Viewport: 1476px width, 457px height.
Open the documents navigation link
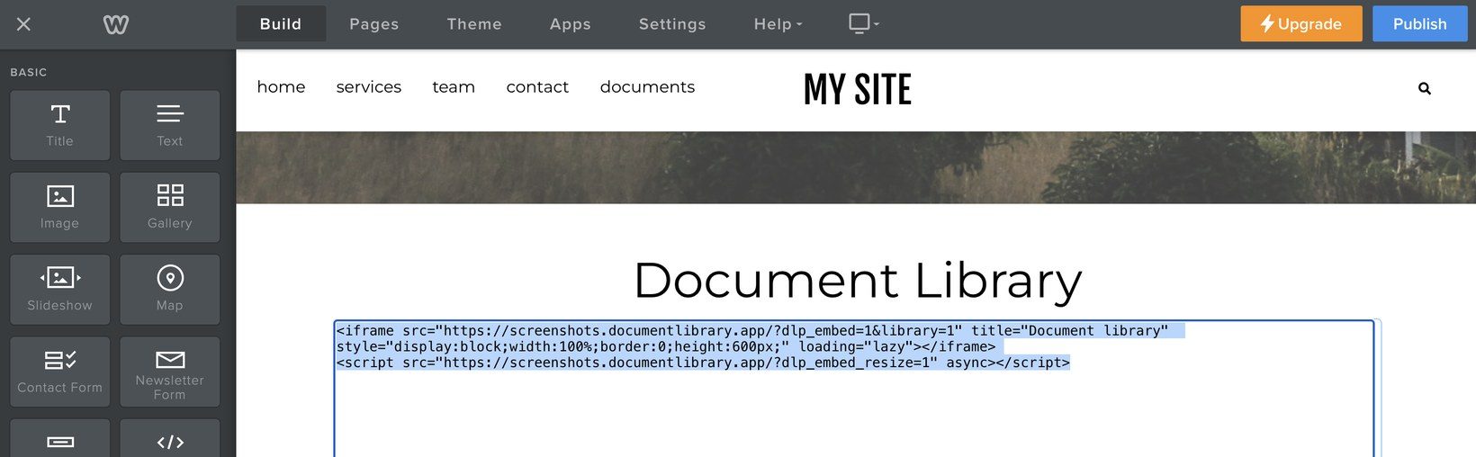coord(647,87)
